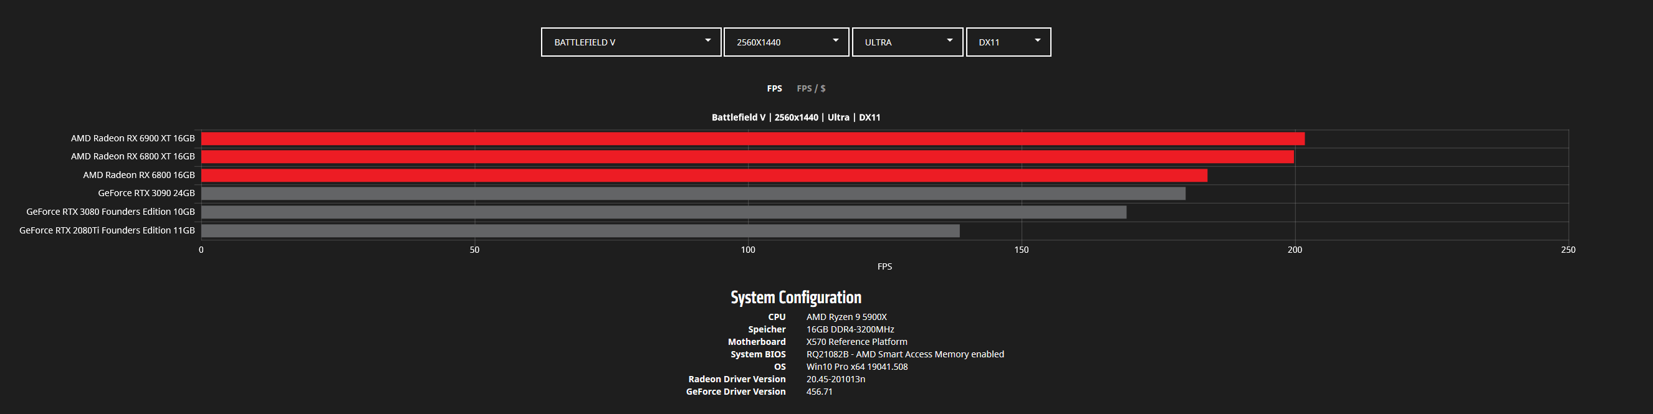Click the Win10 Pro x64 19041.508 value

pyautogui.click(x=857, y=367)
